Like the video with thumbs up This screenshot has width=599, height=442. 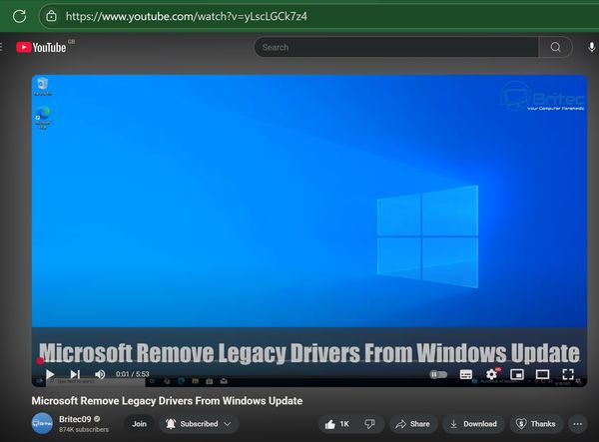(x=336, y=424)
